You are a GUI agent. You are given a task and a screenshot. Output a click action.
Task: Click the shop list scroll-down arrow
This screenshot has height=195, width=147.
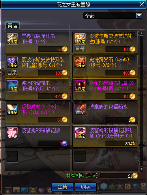pyautogui.click(x=141, y=169)
